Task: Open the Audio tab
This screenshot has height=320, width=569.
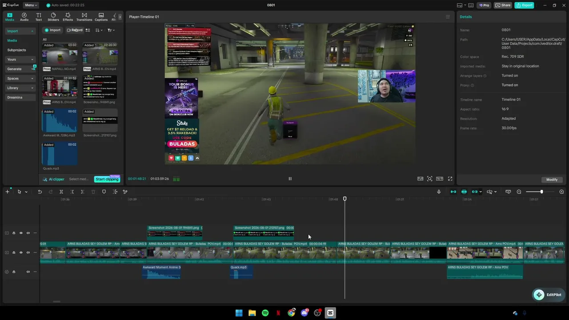Action: pyautogui.click(x=24, y=17)
